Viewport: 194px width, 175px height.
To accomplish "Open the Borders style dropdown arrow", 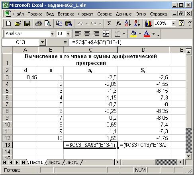I will point(124,34).
